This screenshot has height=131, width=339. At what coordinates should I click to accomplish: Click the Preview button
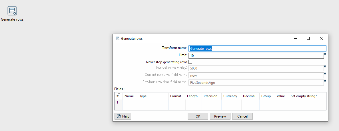click(220, 116)
